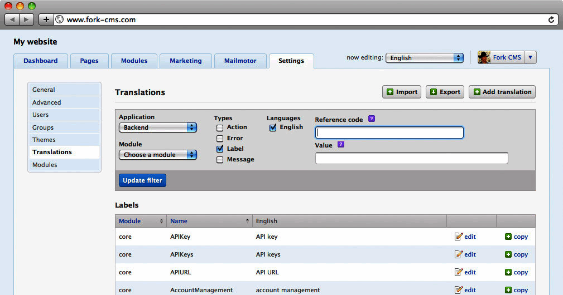Click the green copy icon for AccountManagement

click(508, 290)
